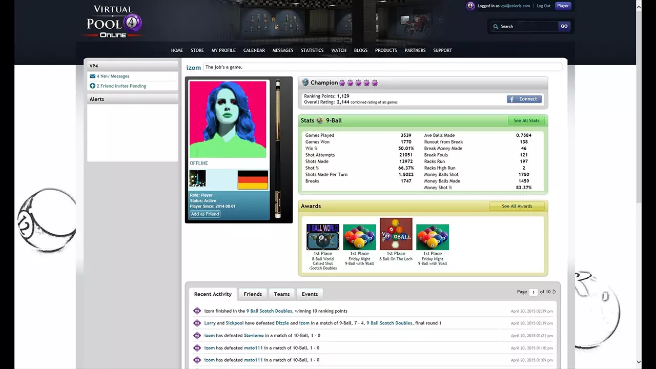This screenshot has width=656, height=369.
Task: Click the next page arrow in activity
Action: coord(555,292)
